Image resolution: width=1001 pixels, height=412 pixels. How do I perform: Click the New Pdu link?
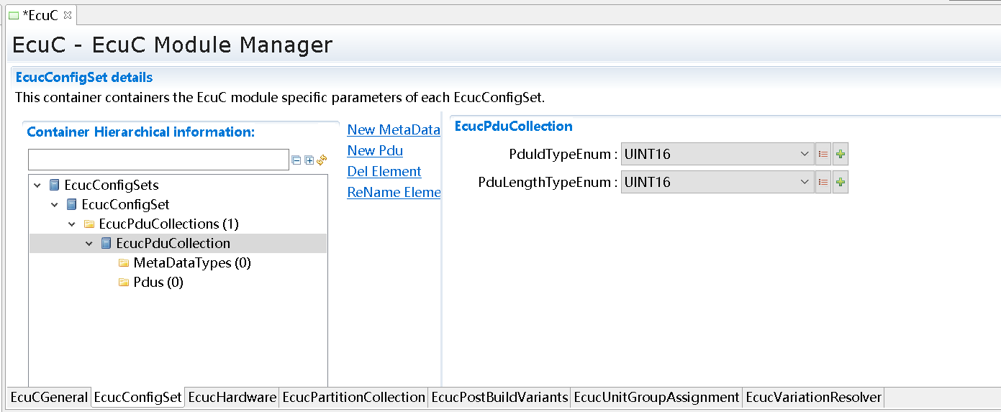coord(375,151)
